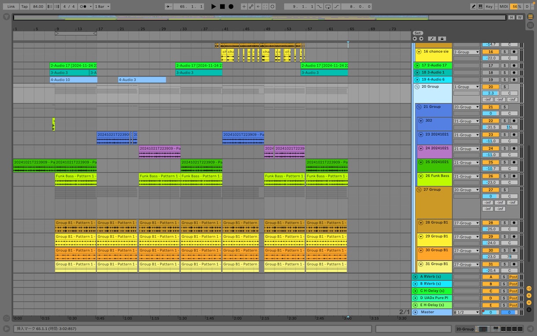The width and height of the screenshot is (537, 336).
Task: Toggle the Returns visibility R button
Action: click(x=529, y=295)
